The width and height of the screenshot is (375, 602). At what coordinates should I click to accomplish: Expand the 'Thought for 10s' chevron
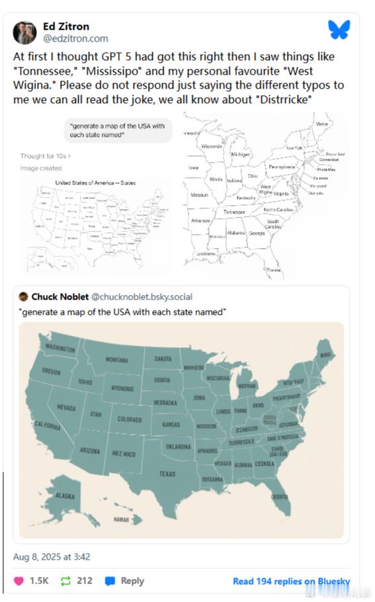pyautogui.click(x=69, y=156)
